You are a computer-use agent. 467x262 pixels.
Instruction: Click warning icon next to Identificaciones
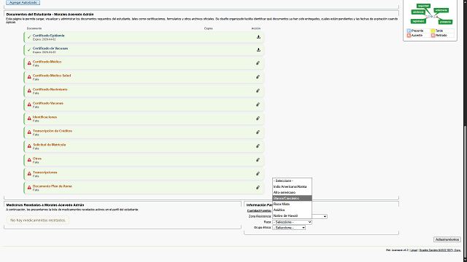[29, 118]
